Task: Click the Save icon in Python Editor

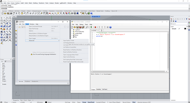Action: pos(78,27)
